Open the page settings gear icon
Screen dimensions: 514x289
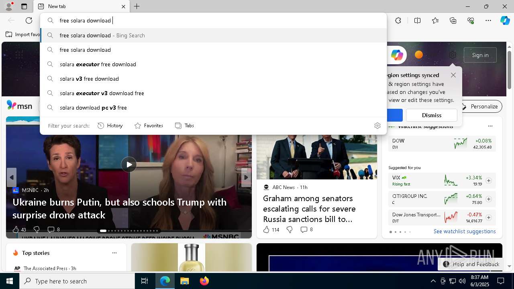453,55
